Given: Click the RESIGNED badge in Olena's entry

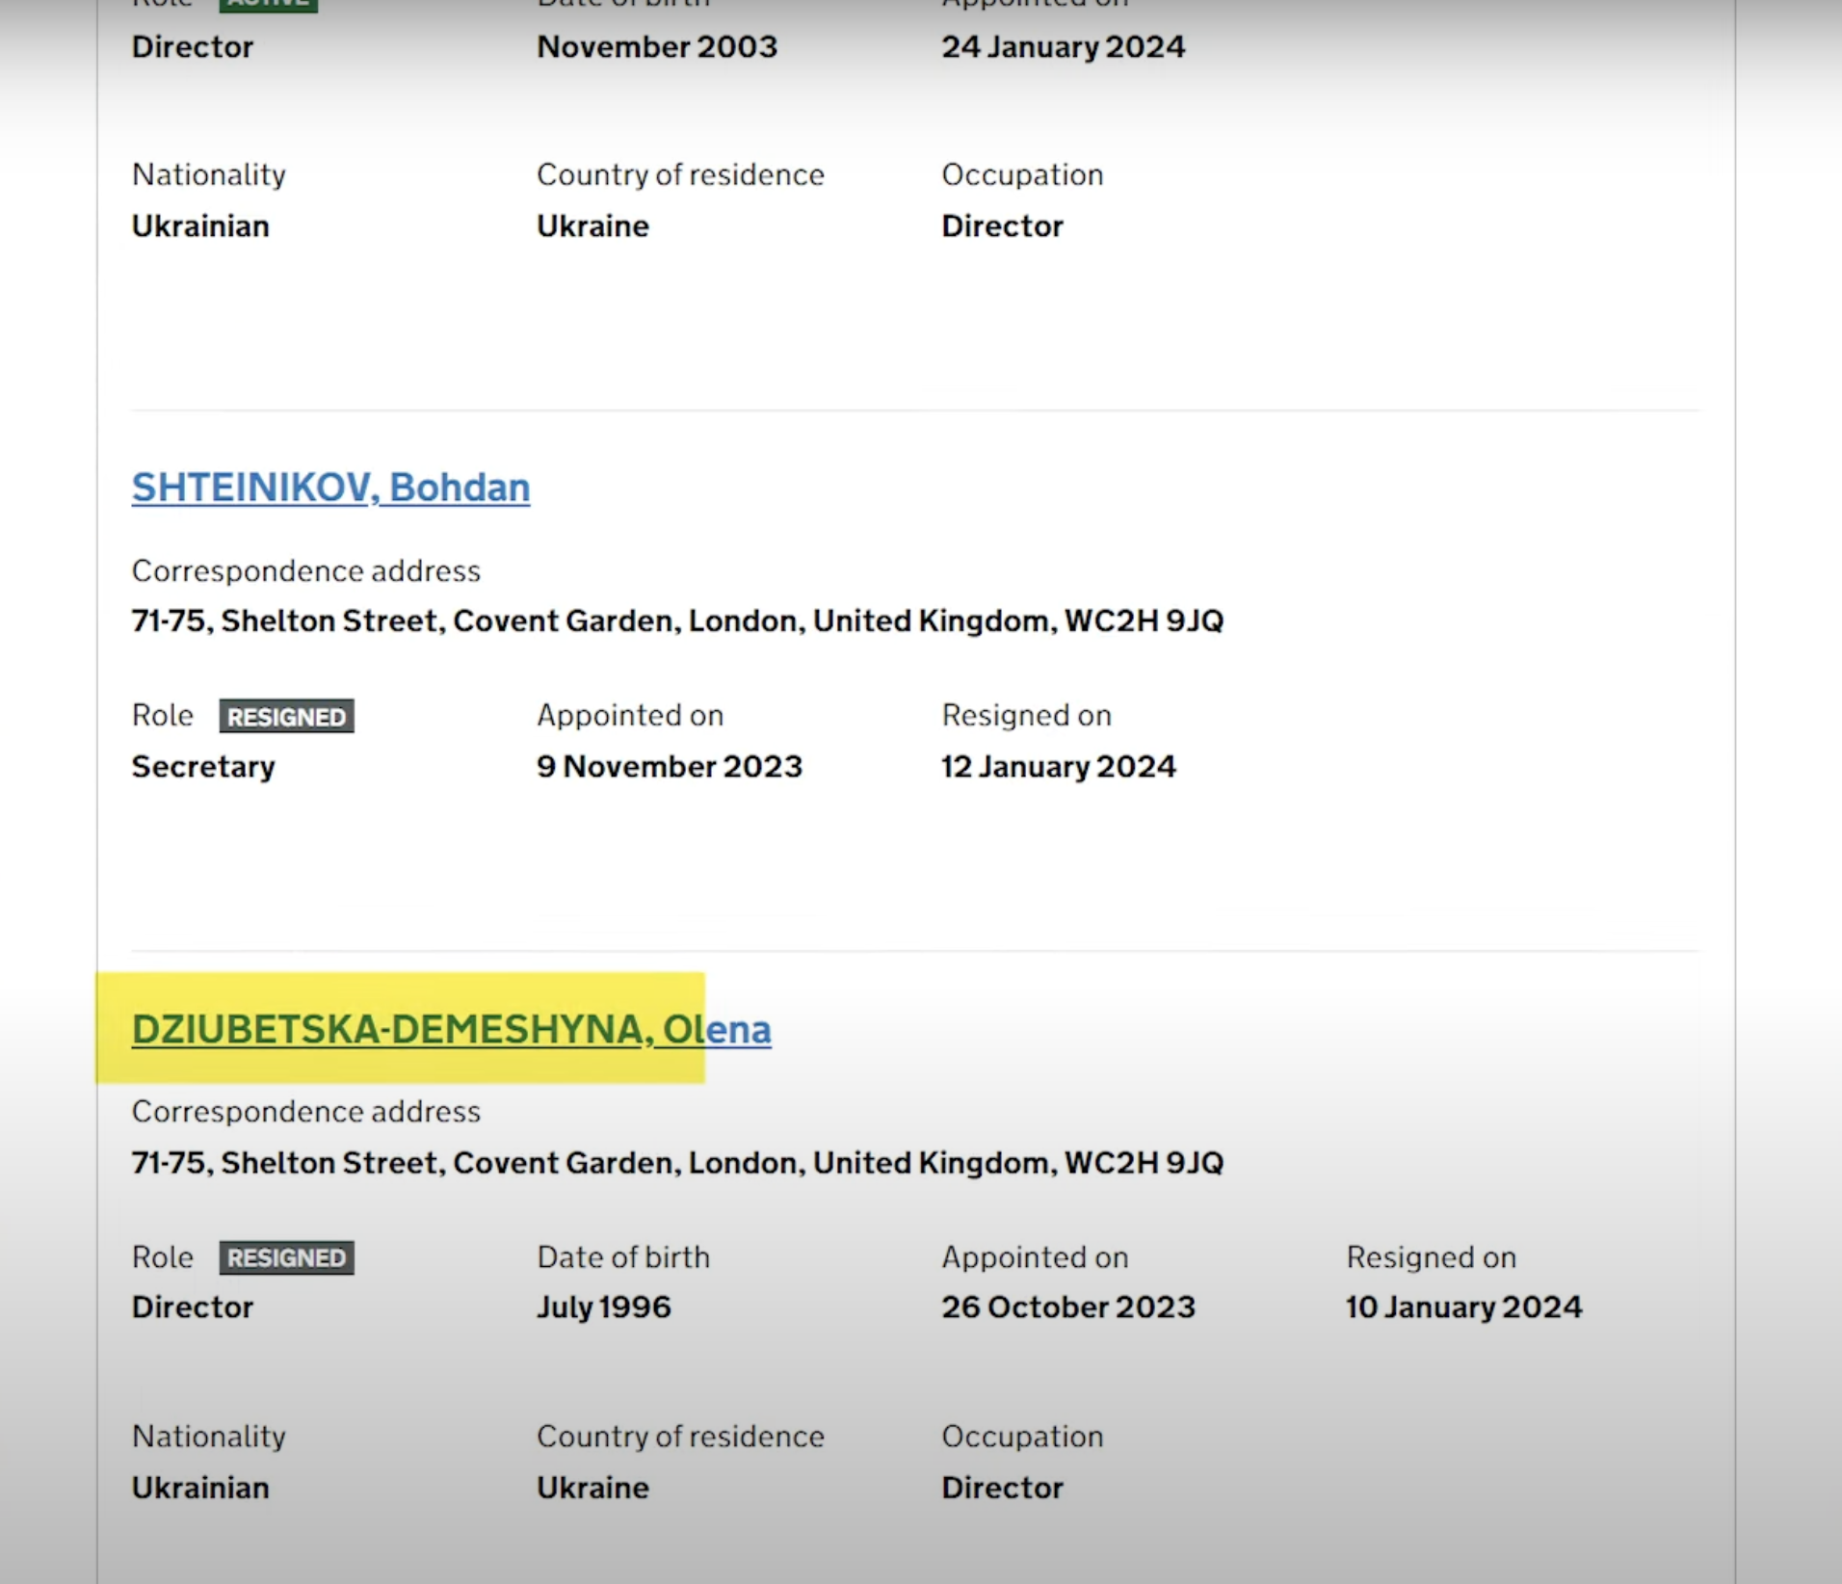Looking at the screenshot, I should [x=286, y=1257].
